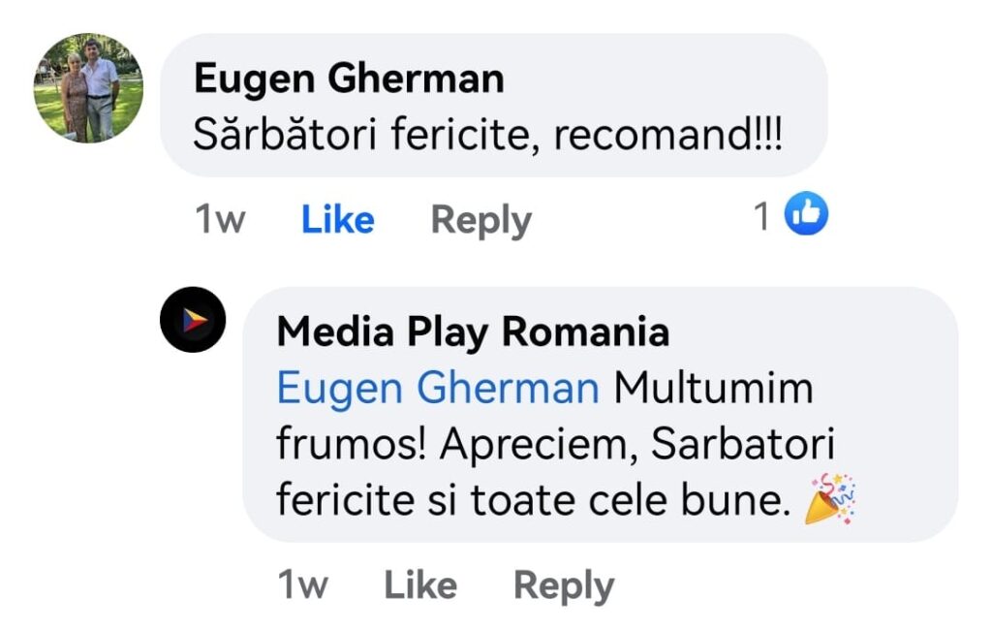Open the Media Play Romania page name
Screen dimensions: 992x631
(473, 332)
